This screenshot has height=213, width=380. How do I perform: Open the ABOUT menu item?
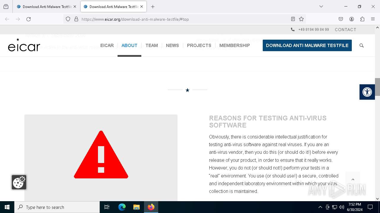pos(129,46)
